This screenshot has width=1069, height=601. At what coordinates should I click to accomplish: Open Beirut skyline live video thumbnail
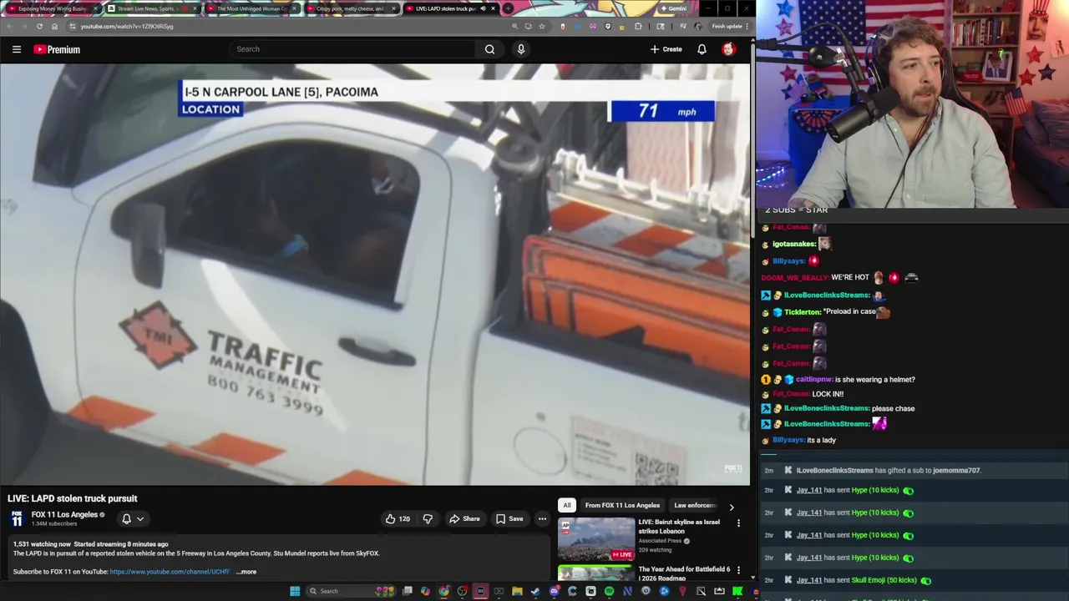[x=596, y=539]
